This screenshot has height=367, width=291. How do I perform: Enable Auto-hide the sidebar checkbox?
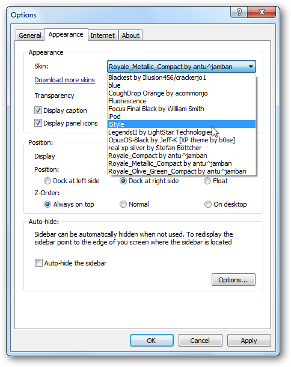[x=38, y=263]
